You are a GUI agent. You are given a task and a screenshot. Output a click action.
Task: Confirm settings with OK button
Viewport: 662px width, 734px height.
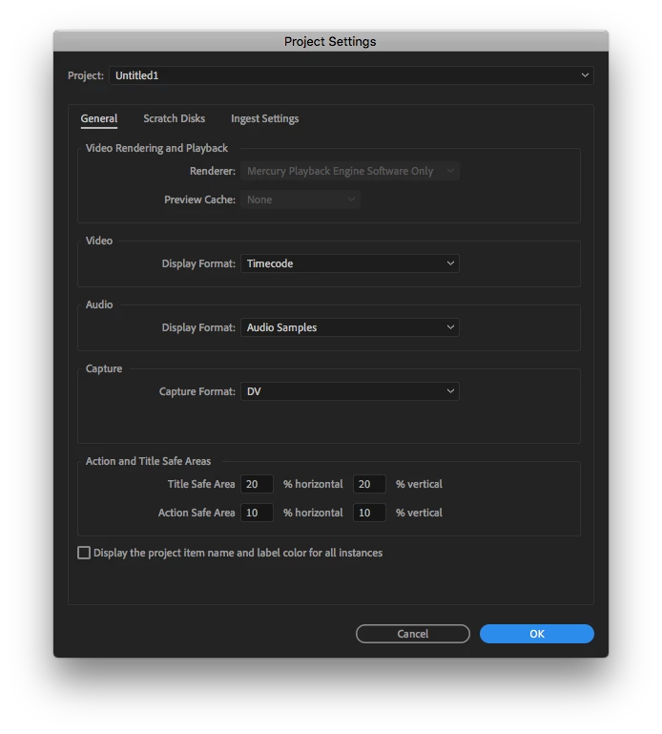537,634
